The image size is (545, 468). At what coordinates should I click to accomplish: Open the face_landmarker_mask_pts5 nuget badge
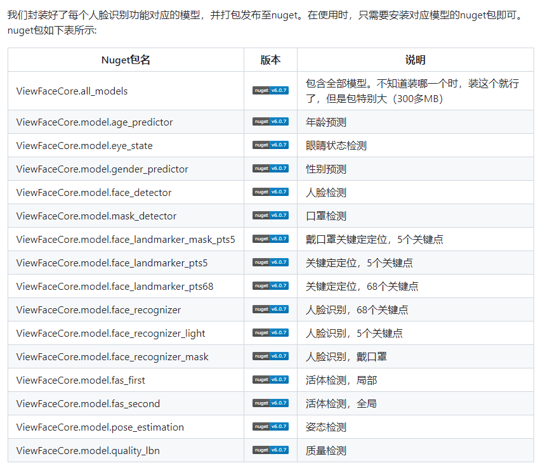(270, 239)
